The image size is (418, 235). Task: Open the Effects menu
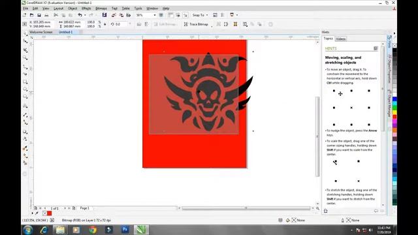tap(86, 8)
